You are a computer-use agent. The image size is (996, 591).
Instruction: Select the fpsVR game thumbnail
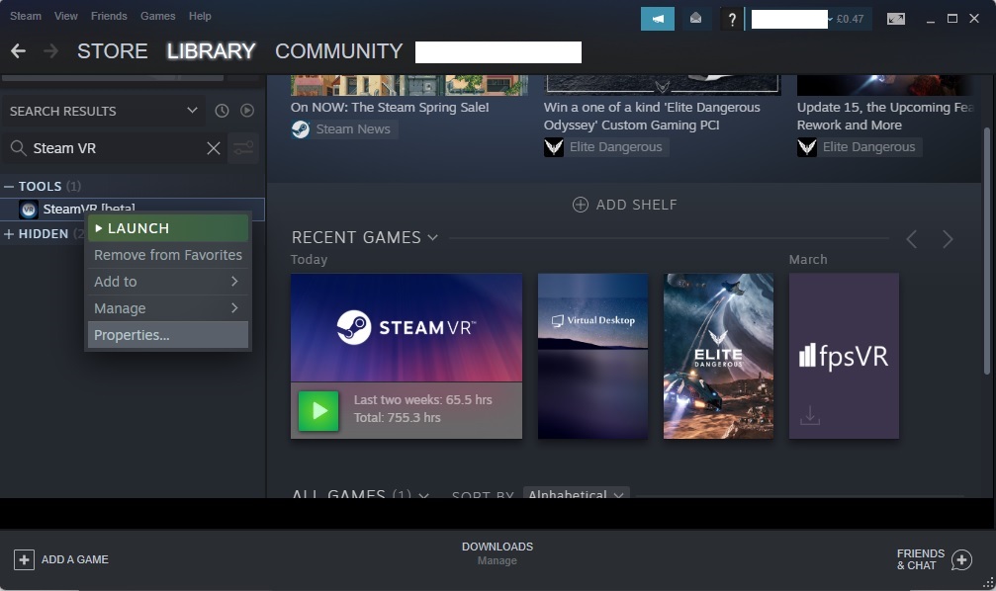click(x=844, y=356)
